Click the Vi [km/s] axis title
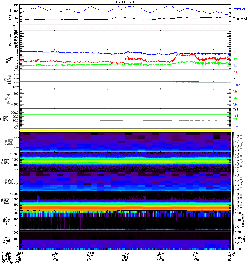 [8, 99]
